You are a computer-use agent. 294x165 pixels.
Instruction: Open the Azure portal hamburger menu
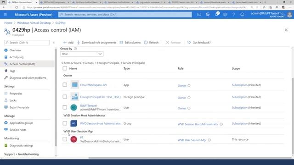(5, 15)
